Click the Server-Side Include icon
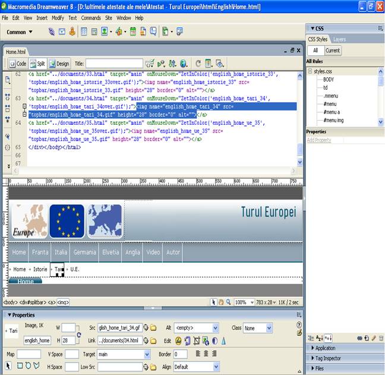Viewport: 385px width, 375px height. pyautogui.click(x=143, y=31)
